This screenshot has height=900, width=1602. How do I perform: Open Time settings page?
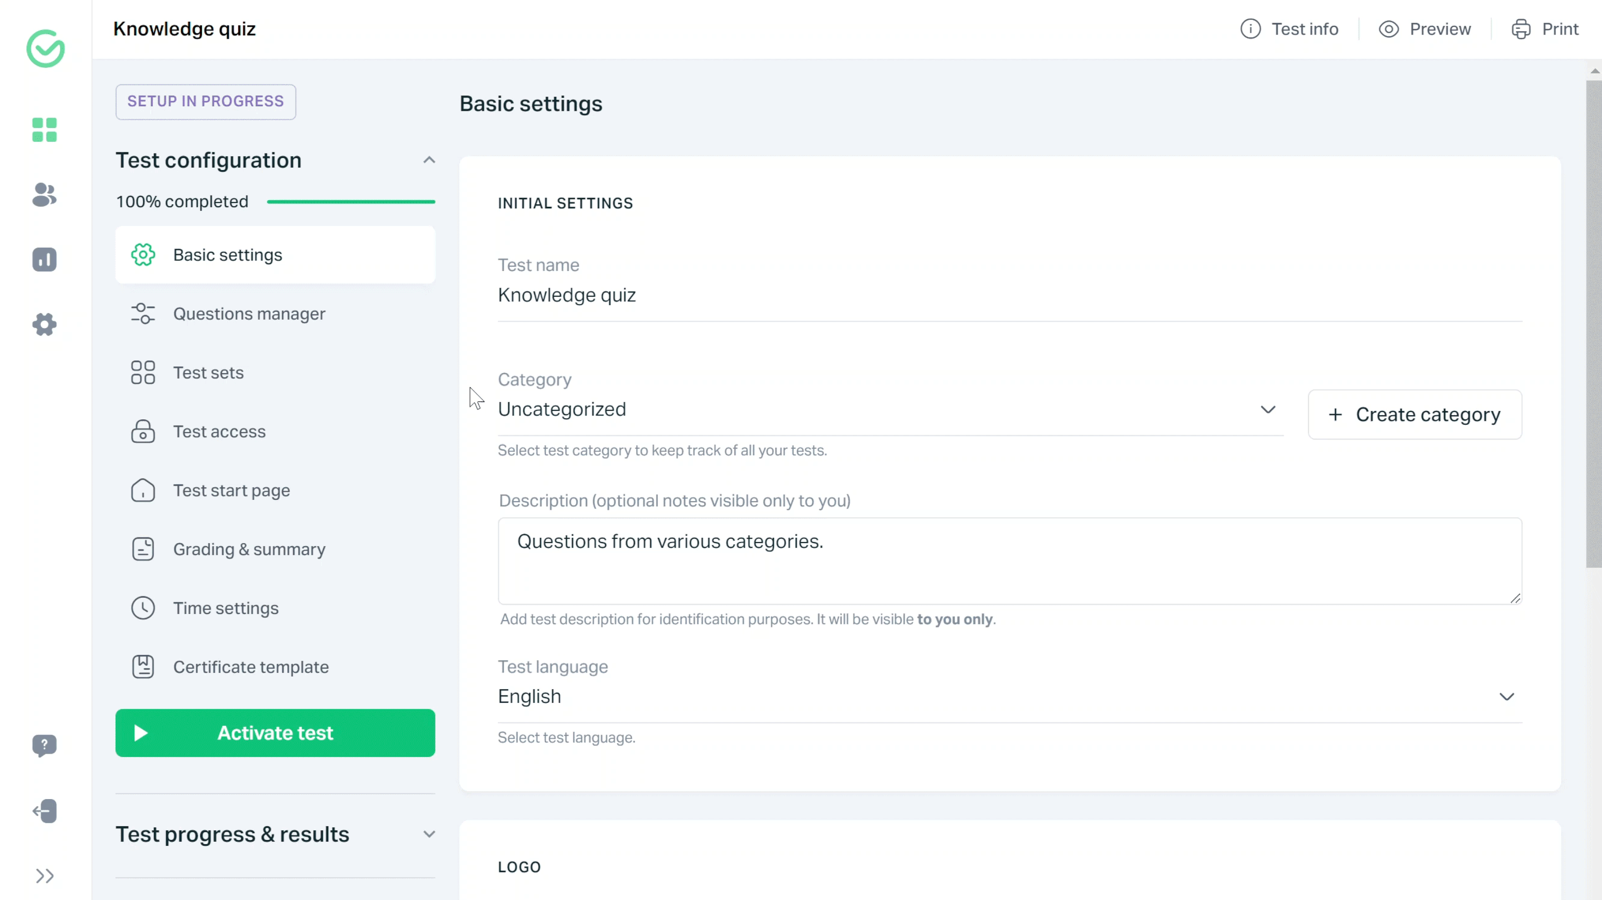click(x=226, y=608)
